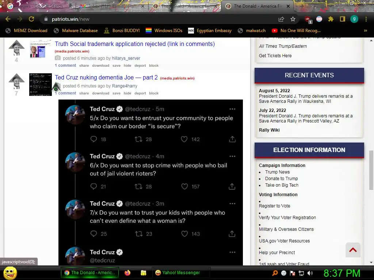Viewport: 374px width, 280px height.
Task: Open the Get Tickets Here link
Action: [275, 56]
